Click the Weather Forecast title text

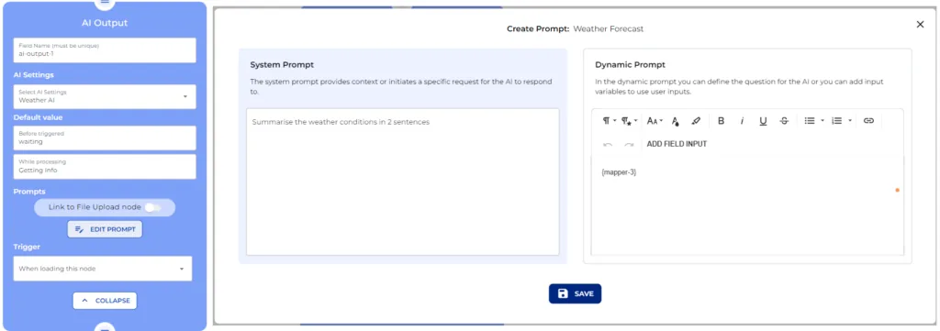(x=609, y=28)
